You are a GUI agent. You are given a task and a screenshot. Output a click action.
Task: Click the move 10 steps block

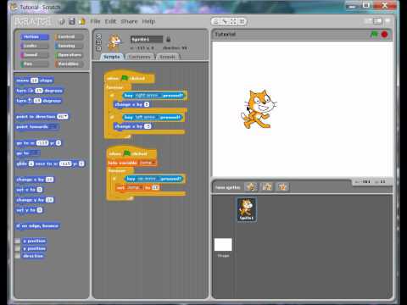click(x=35, y=80)
